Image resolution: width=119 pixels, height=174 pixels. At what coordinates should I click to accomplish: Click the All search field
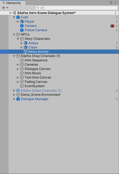[77, 8]
